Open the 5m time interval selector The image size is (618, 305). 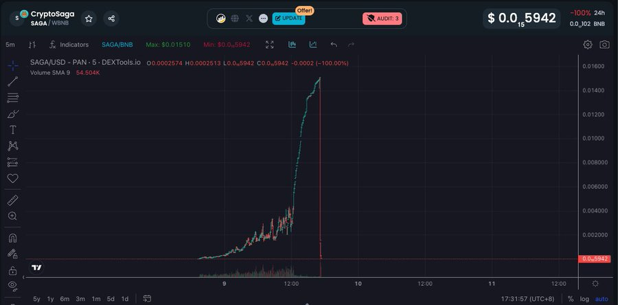click(10, 45)
